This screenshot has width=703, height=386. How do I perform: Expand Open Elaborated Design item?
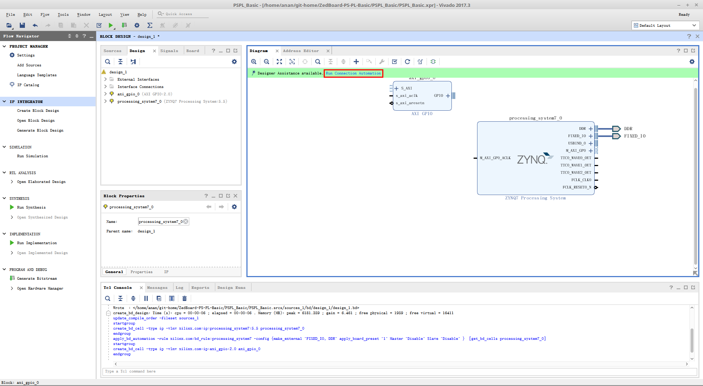[x=12, y=181]
